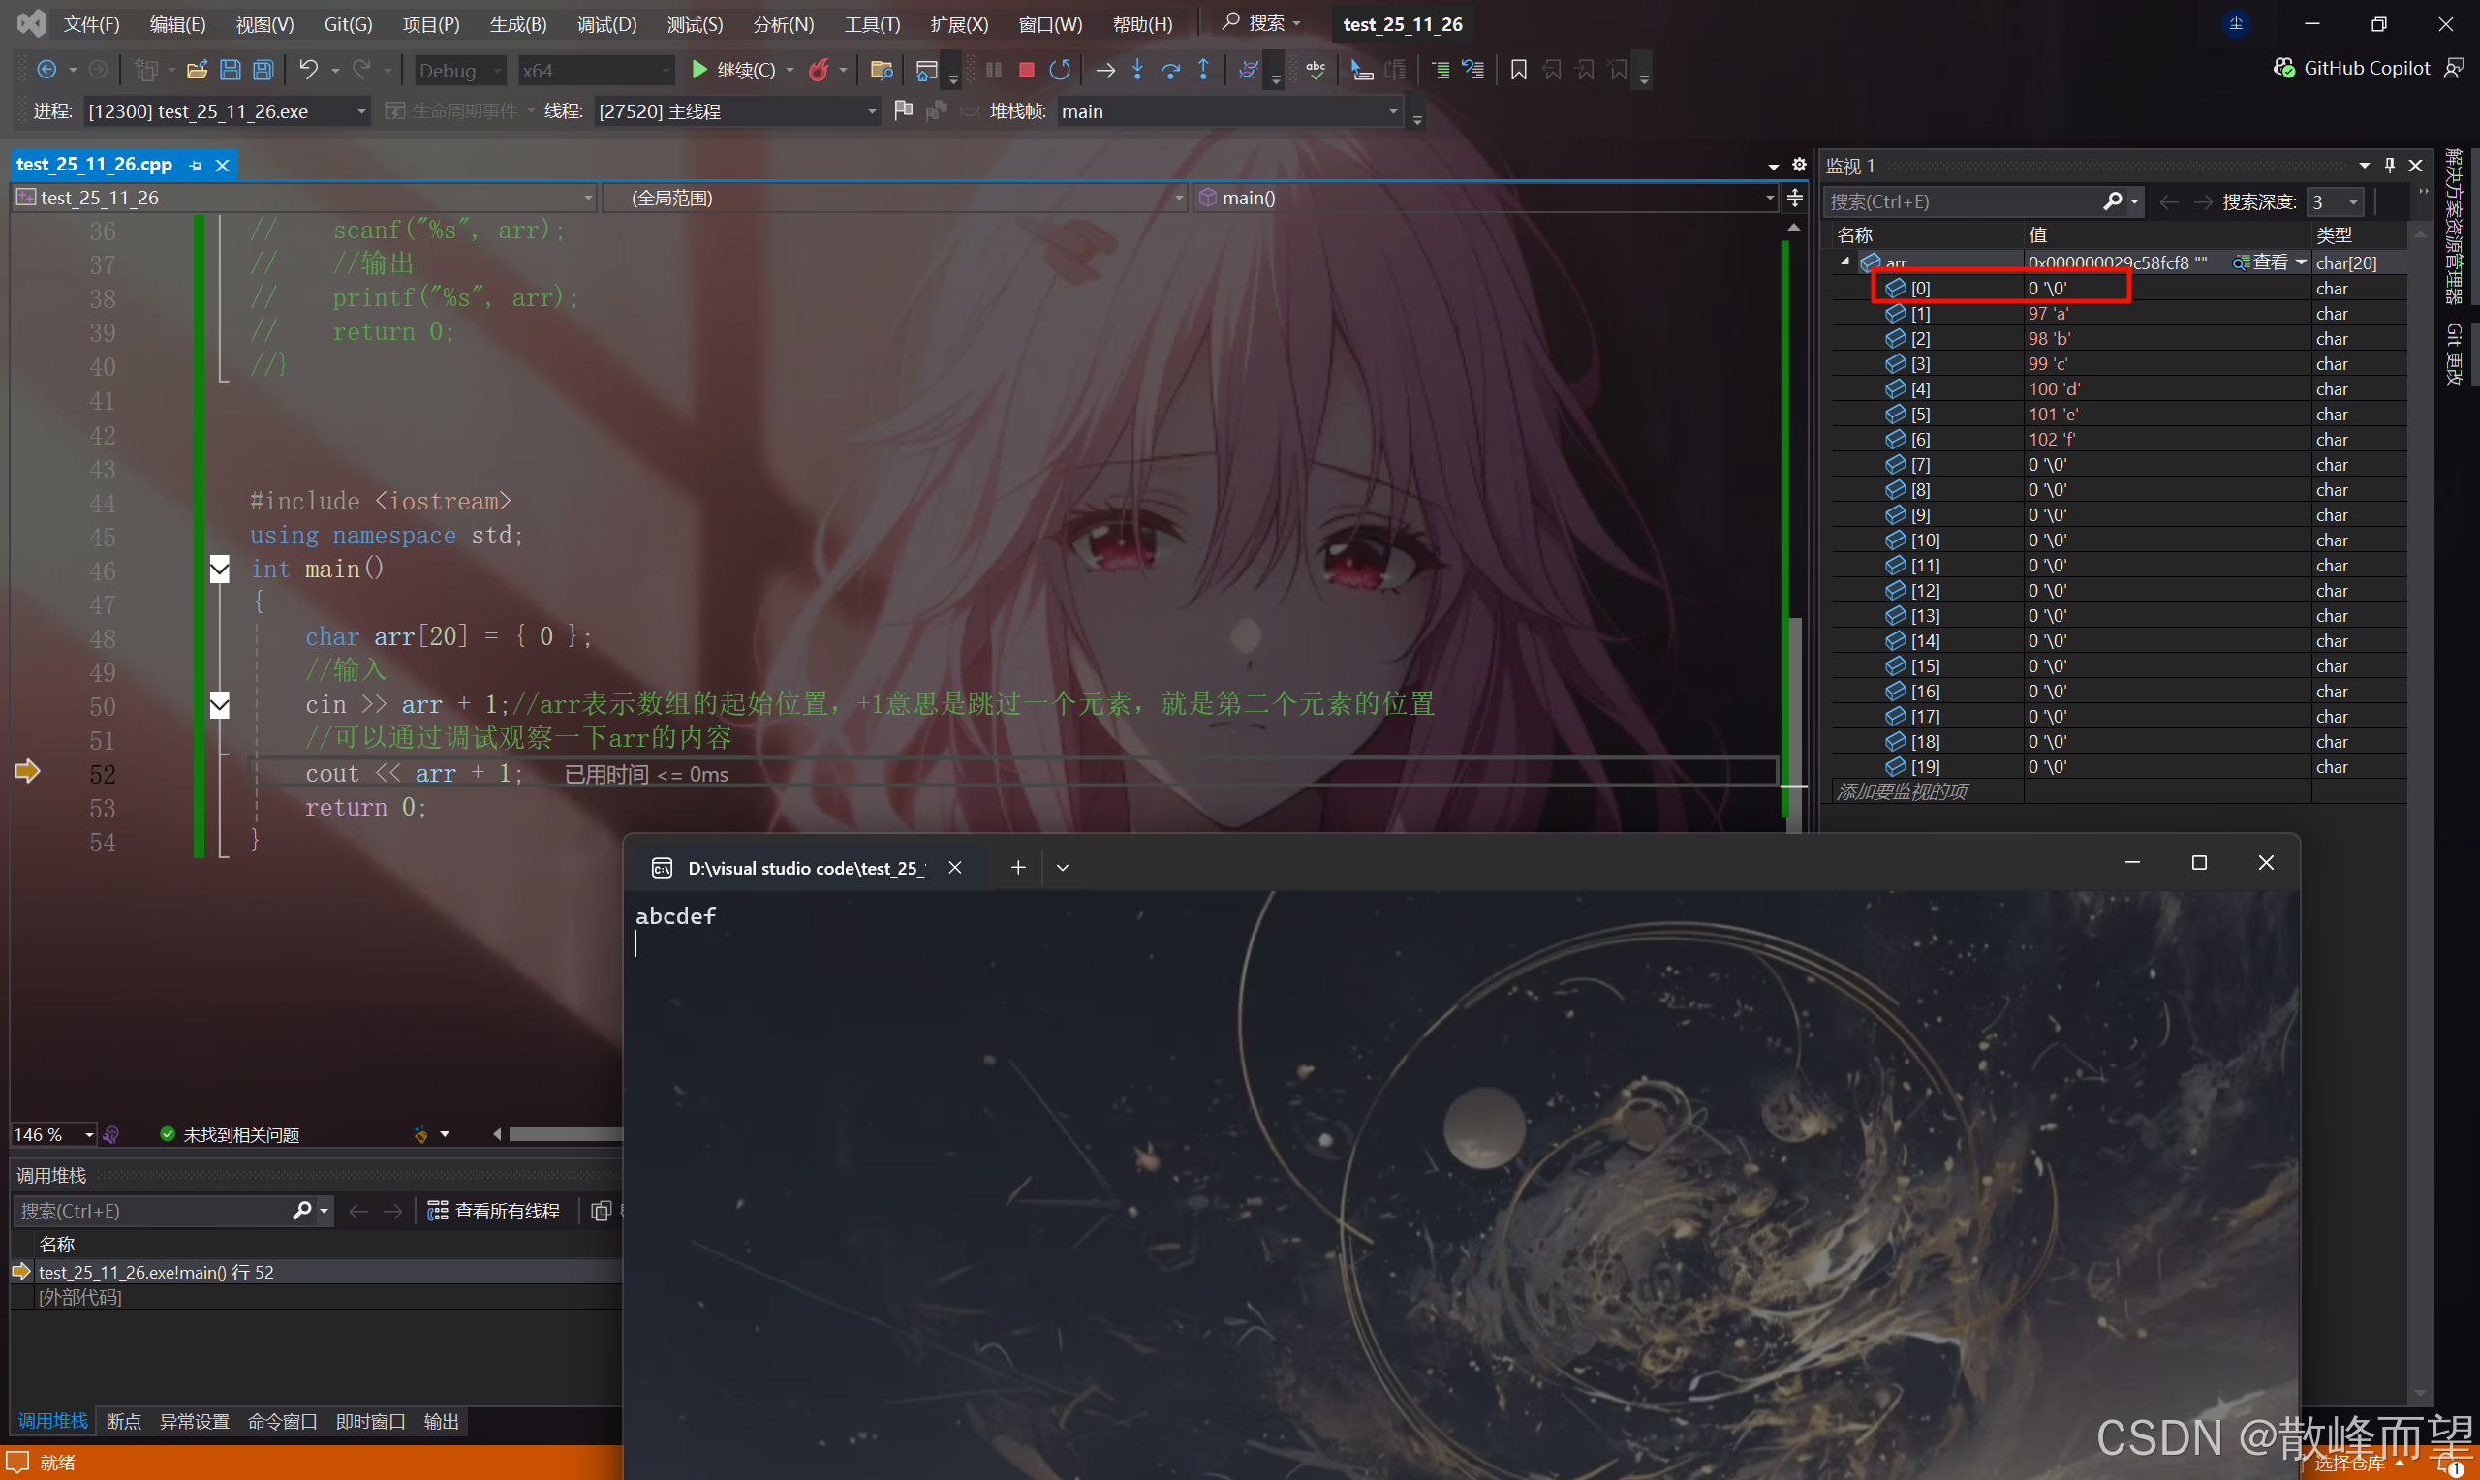Click the Step Over icon
Screen dimensions: 2480x1480
(1170, 70)
